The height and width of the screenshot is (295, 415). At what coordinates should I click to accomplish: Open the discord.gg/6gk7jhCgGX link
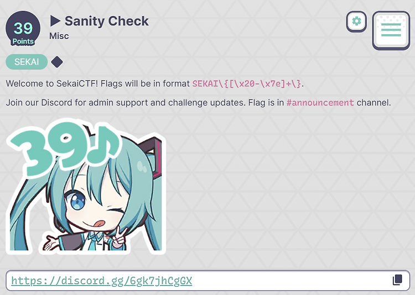pos(102,281)
